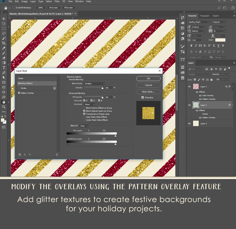Hide Layer 3 with eye icon
Viewport: 236px width, 229px height.
click(189, 87)
